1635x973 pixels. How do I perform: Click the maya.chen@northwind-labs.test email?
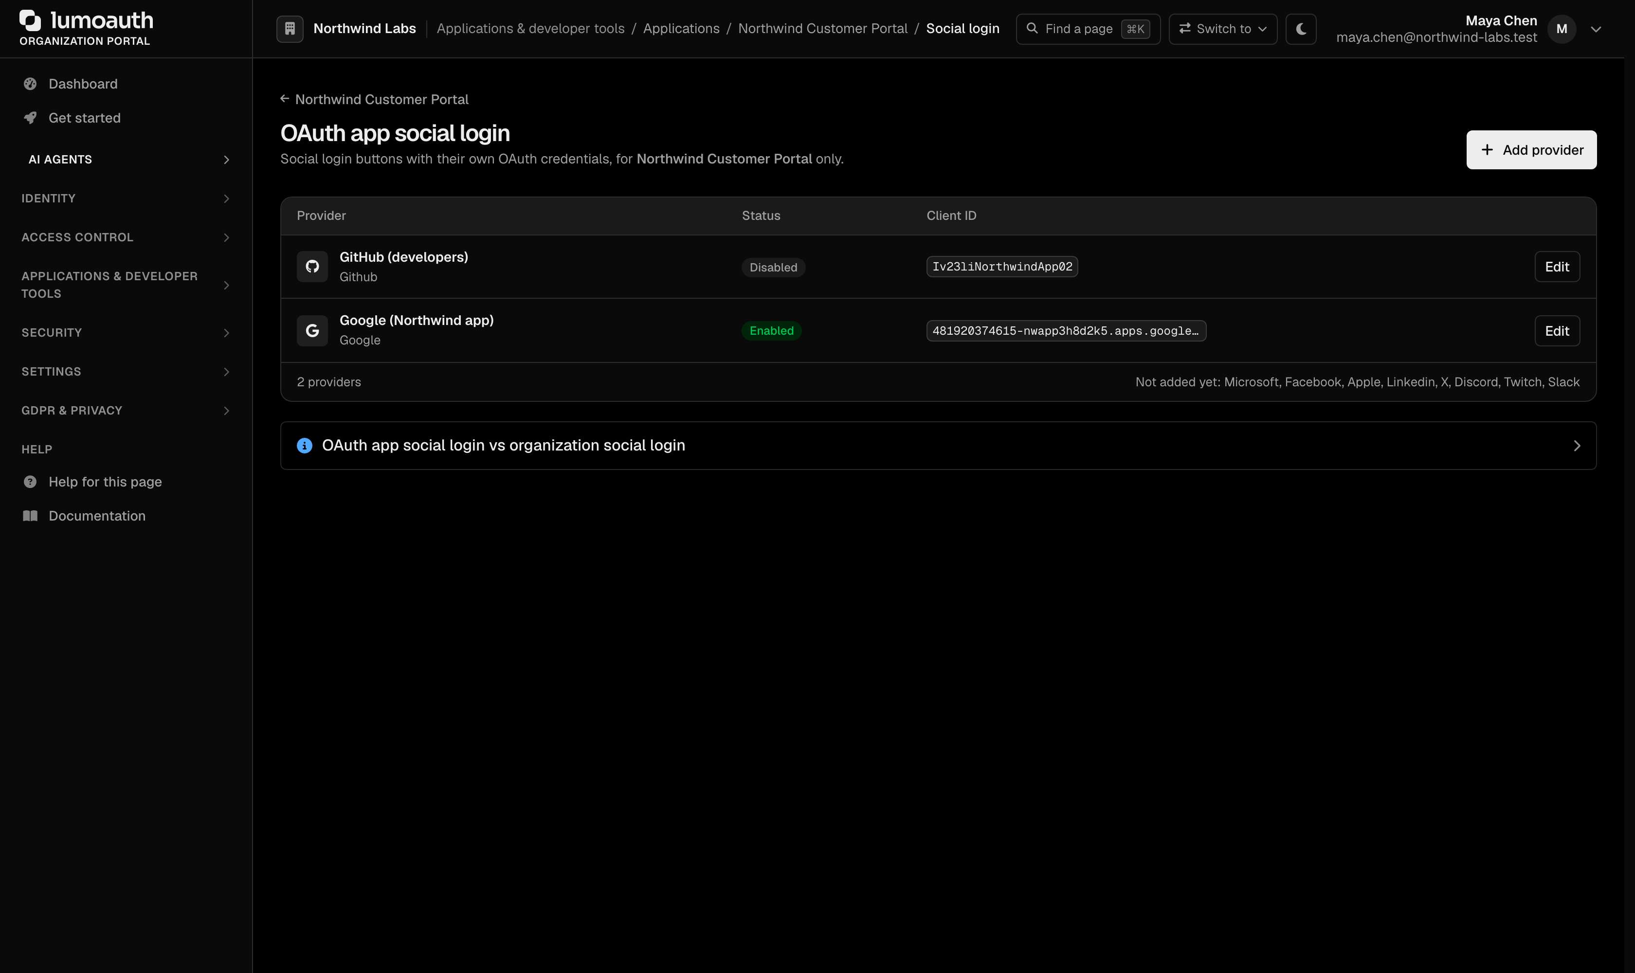(1436, 37)
